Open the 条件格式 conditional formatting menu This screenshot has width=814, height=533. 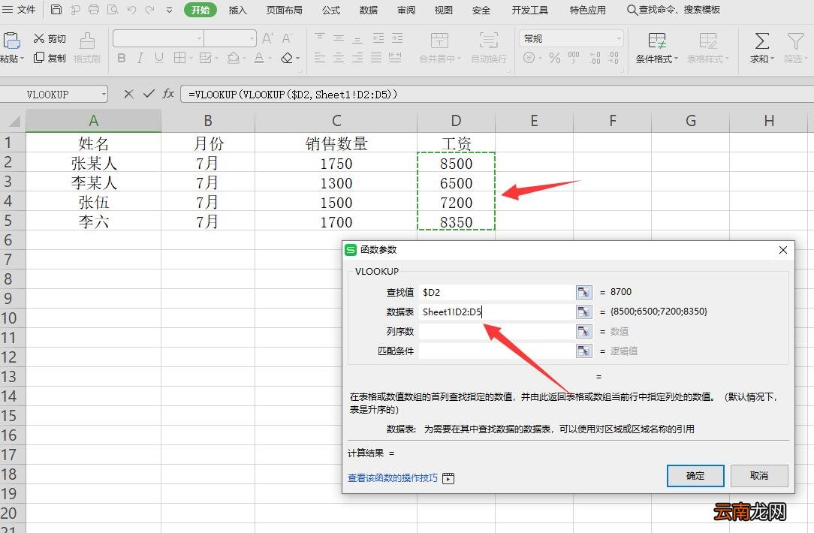[657, 48]
